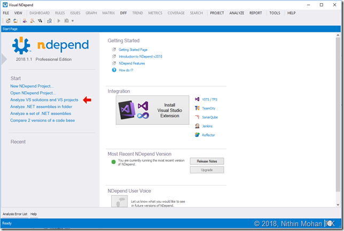
Task: Switch to the Analysis Error List tab
Action: point(15,213)
